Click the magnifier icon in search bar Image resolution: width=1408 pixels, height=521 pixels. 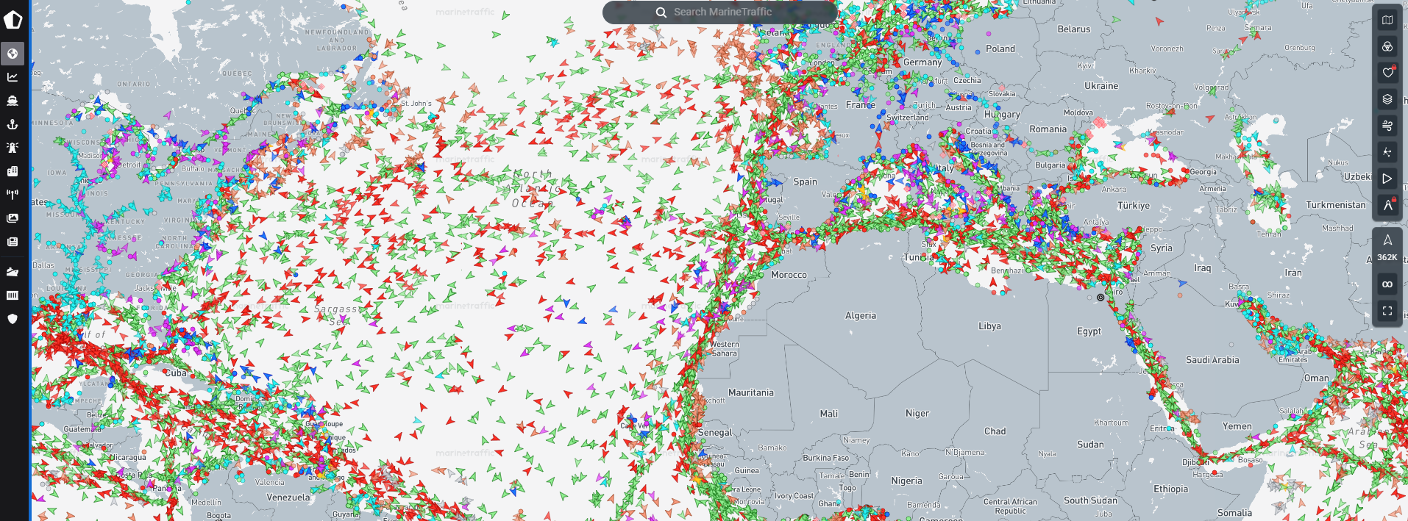pos(661,12)
